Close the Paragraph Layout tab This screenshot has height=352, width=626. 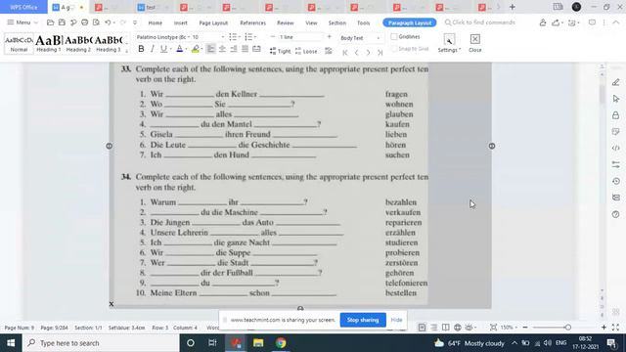pos(475,43)
